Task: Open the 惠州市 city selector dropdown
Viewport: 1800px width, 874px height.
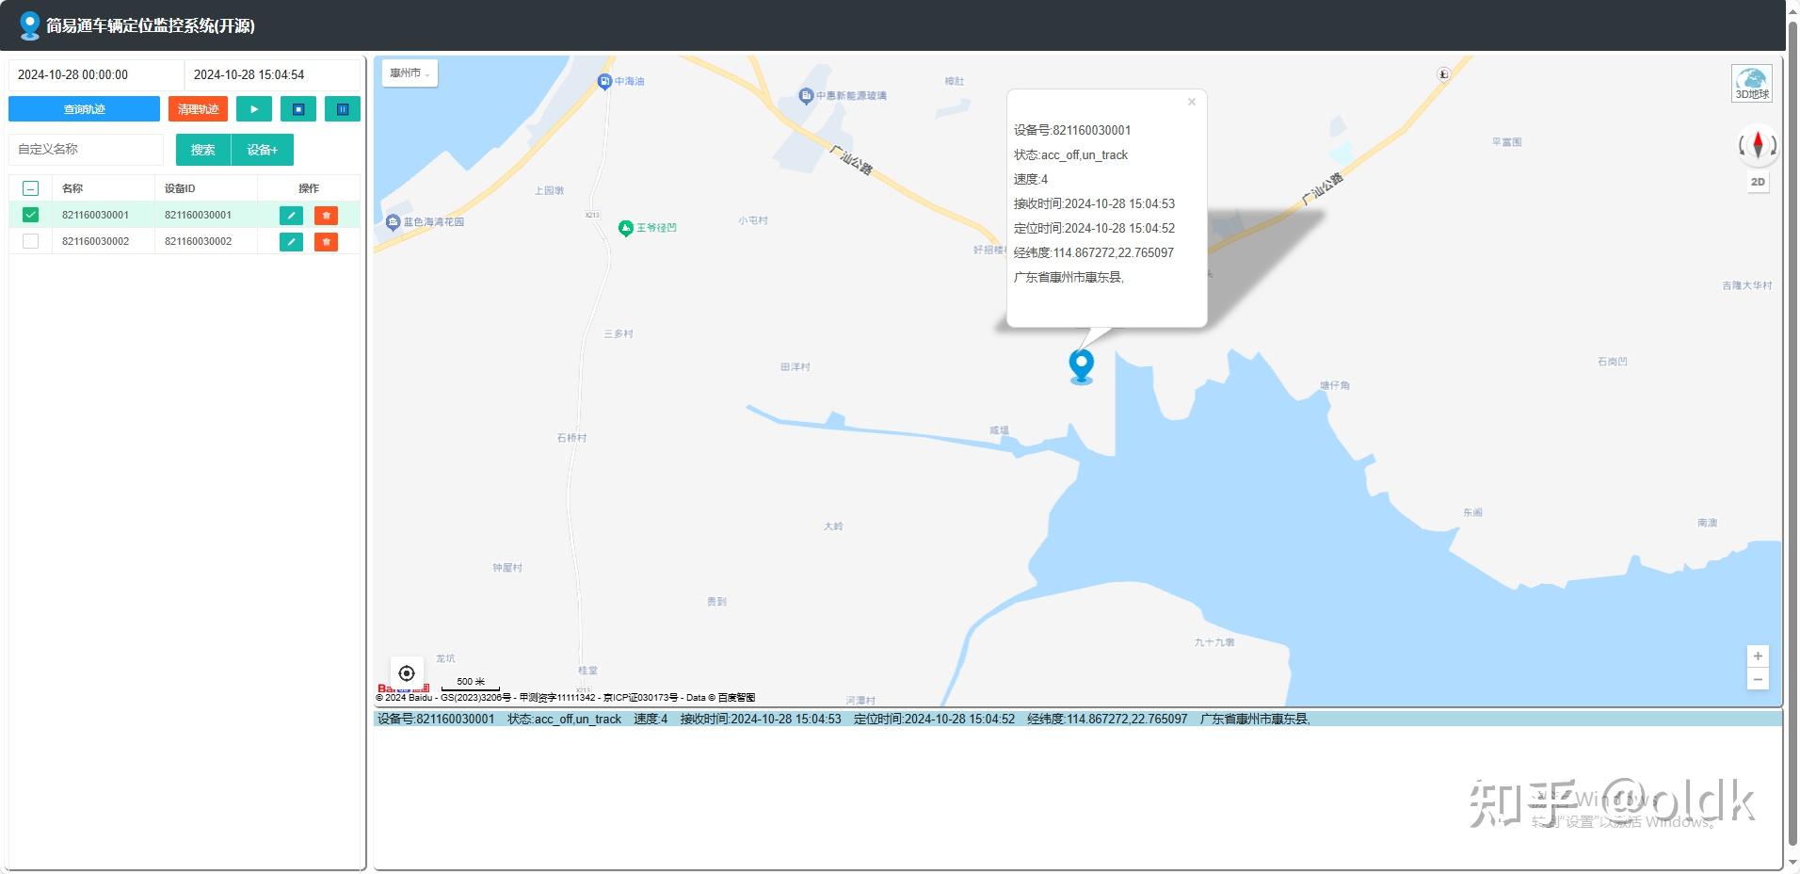Action: [409, 73]
